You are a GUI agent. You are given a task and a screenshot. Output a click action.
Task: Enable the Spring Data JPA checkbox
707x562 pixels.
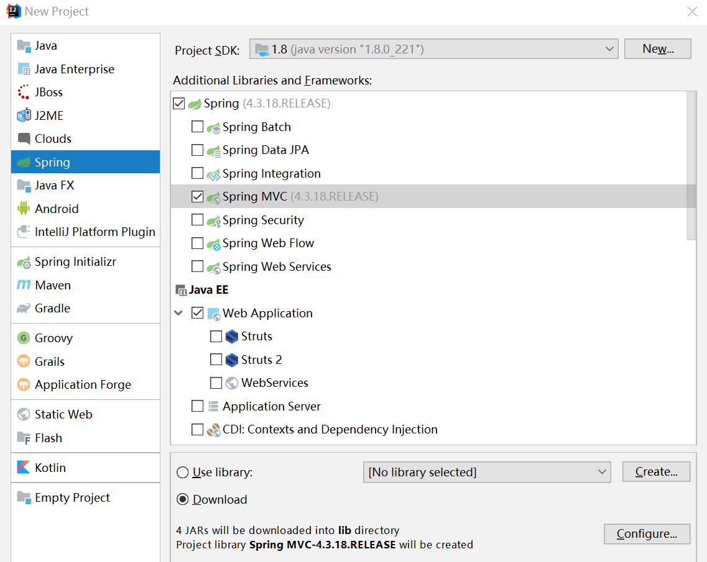click(198, 150)
